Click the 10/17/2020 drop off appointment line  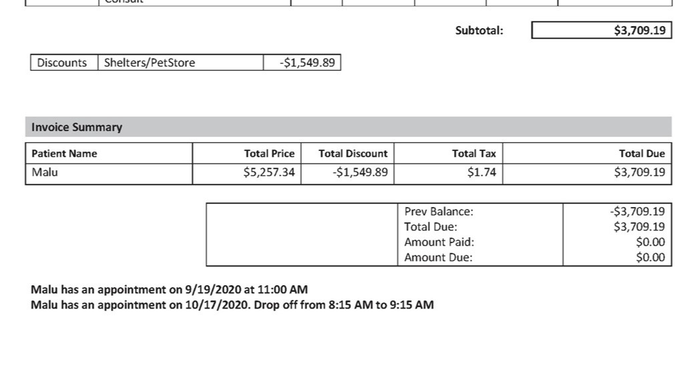tap(232, 305)
